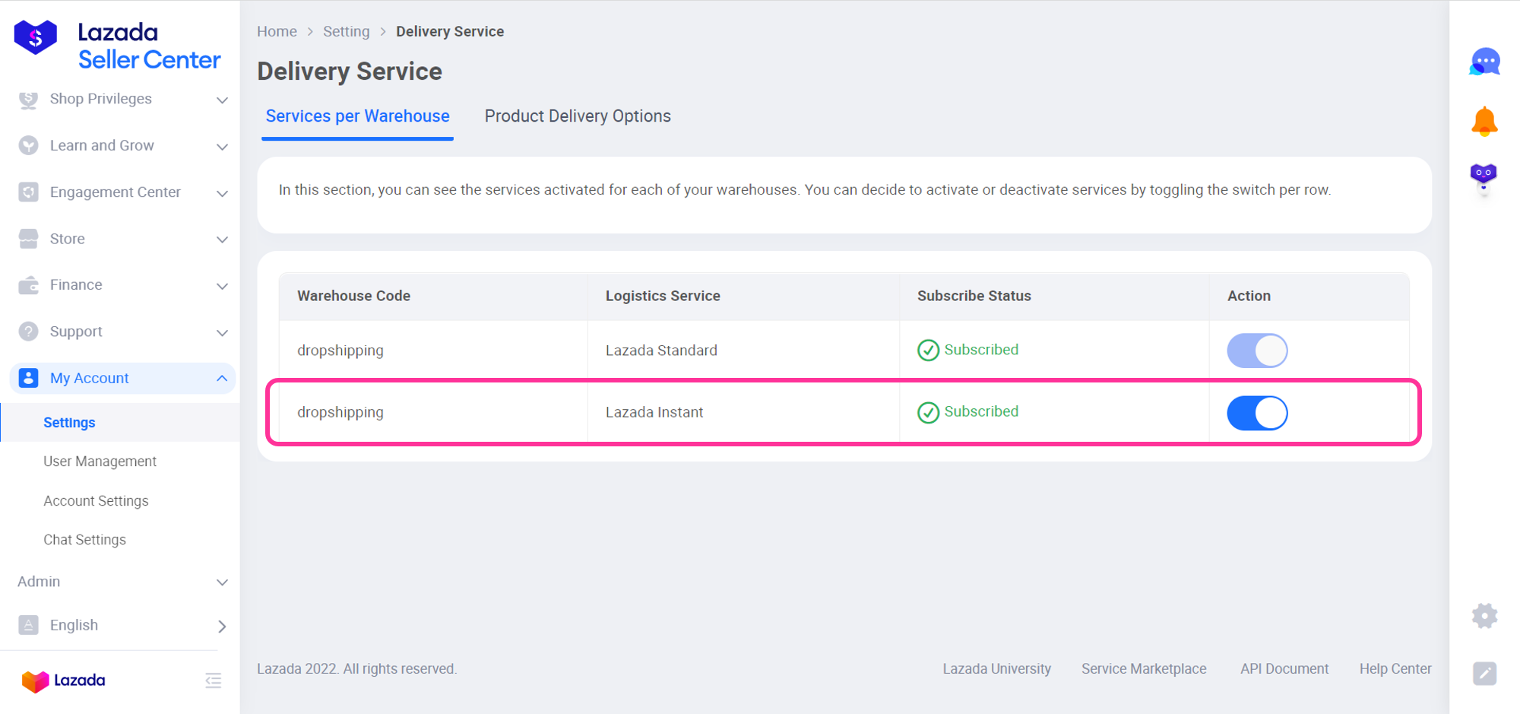Click Shop Privileges menu label

pyautogui.click(x=100, y=99)
